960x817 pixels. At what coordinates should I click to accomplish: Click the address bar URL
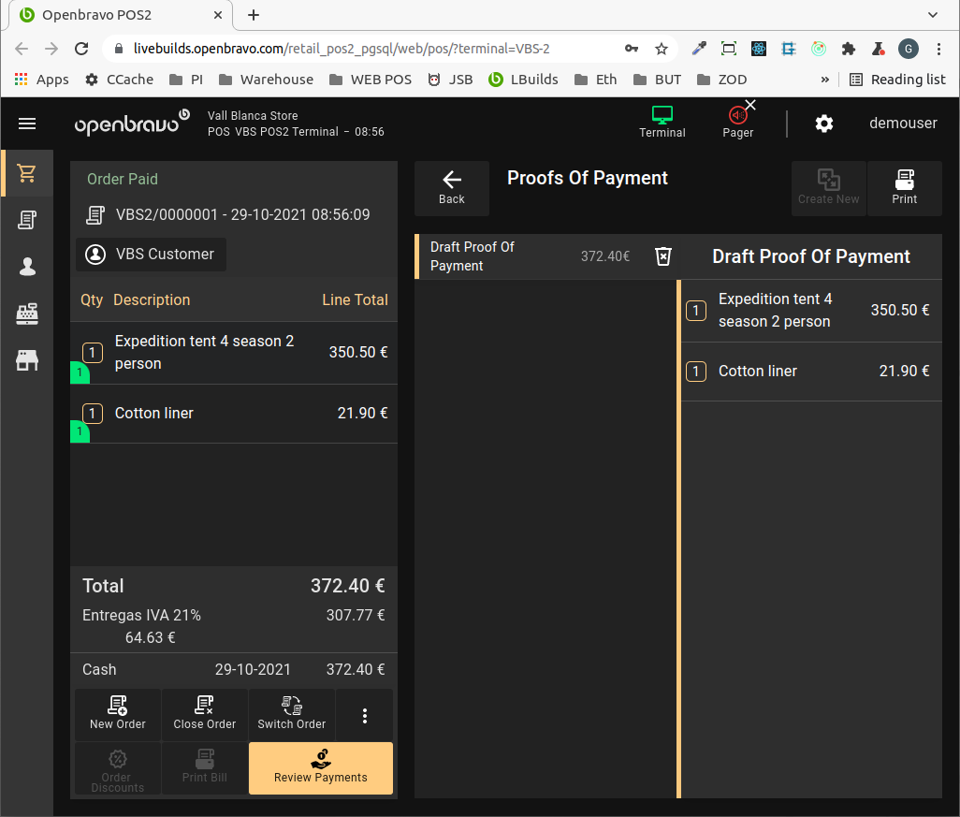[x=341, y=49]
